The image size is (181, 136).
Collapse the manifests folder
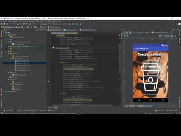[x=6, y=35]
